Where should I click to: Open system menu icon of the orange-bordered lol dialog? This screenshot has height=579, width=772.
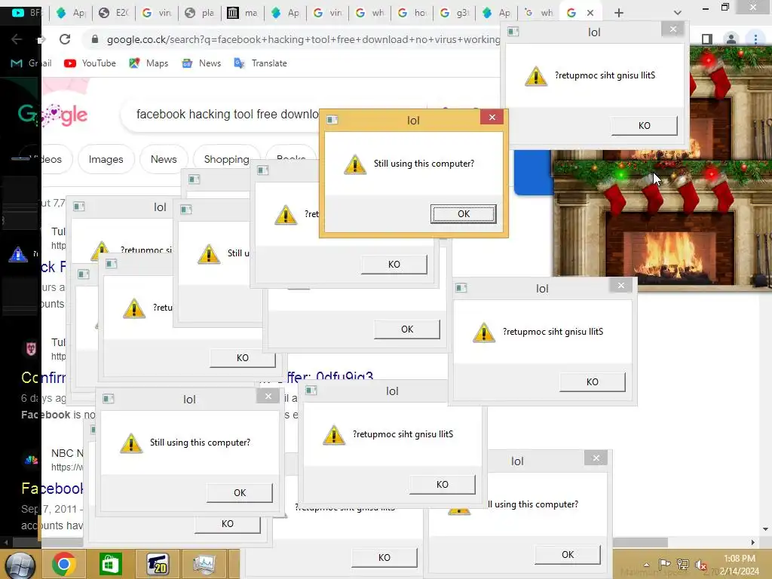(x=332, y=120)
